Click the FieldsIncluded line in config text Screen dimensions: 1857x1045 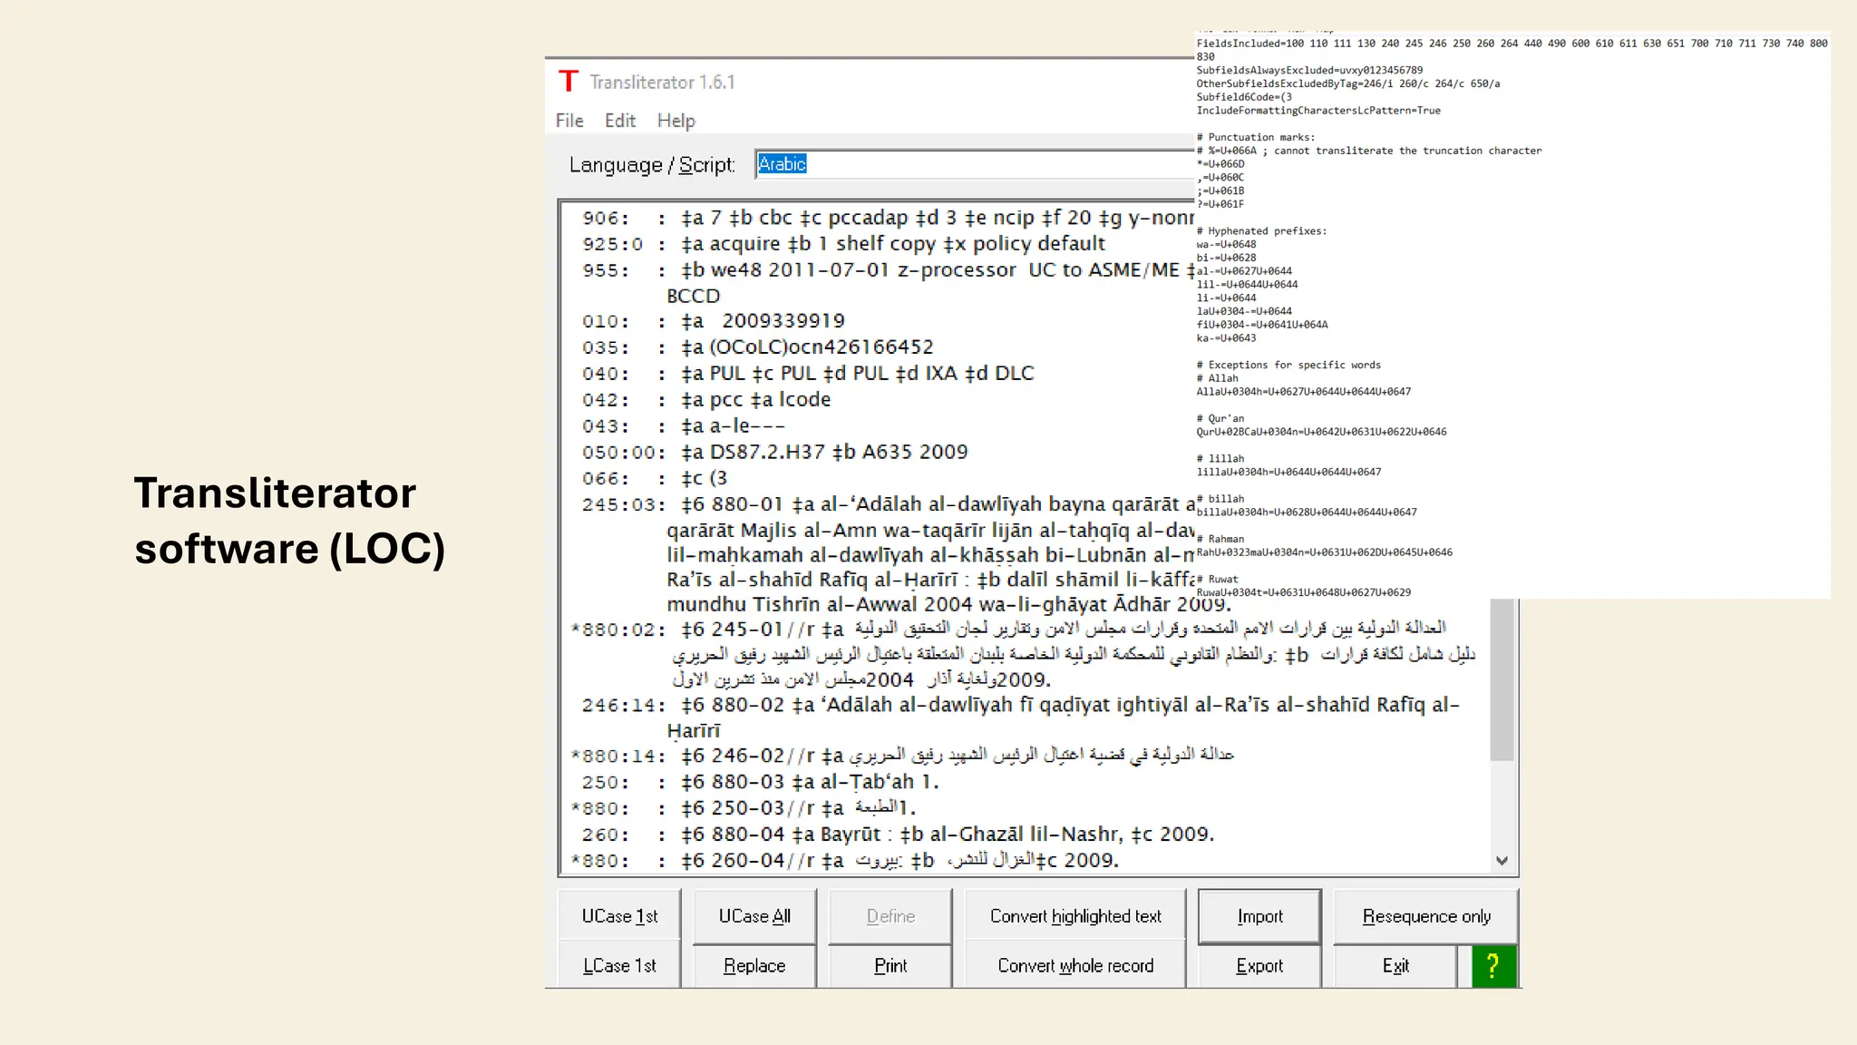click(1512, 44)
